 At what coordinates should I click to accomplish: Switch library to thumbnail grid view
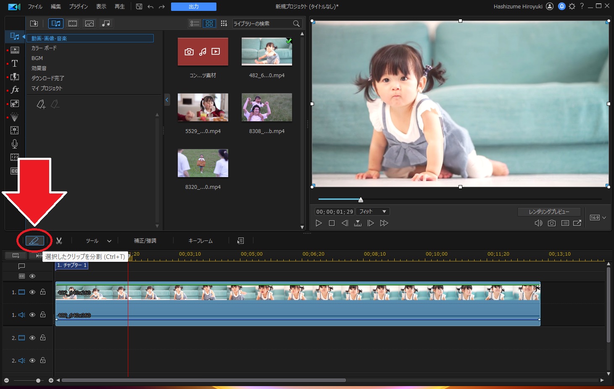click(x=209, y=23)
